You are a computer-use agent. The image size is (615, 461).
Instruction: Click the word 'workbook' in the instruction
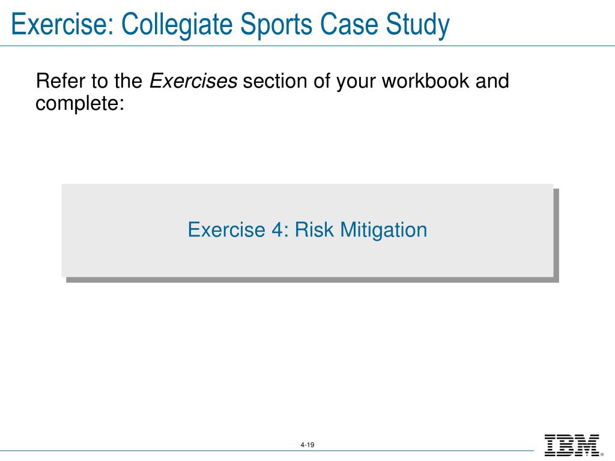[426, 81]
